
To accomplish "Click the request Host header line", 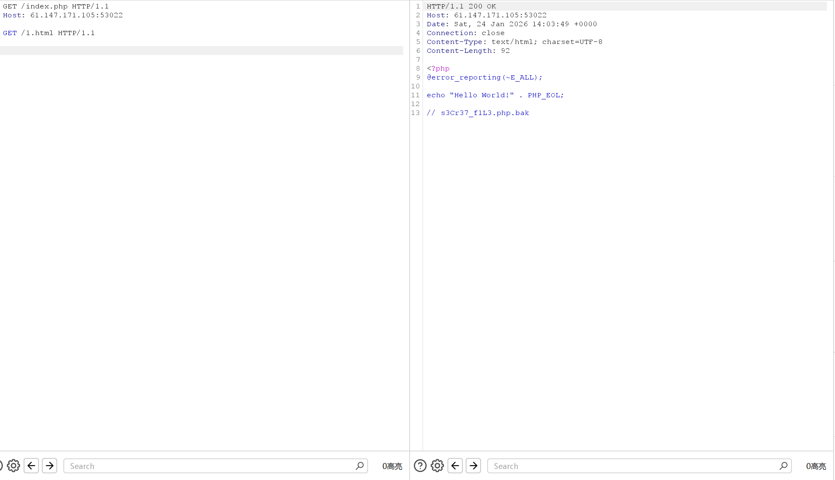I will (63, 15).
